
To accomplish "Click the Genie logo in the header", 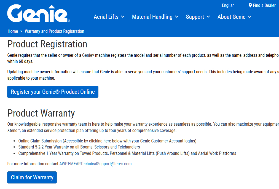I will [x=39, y=13].
